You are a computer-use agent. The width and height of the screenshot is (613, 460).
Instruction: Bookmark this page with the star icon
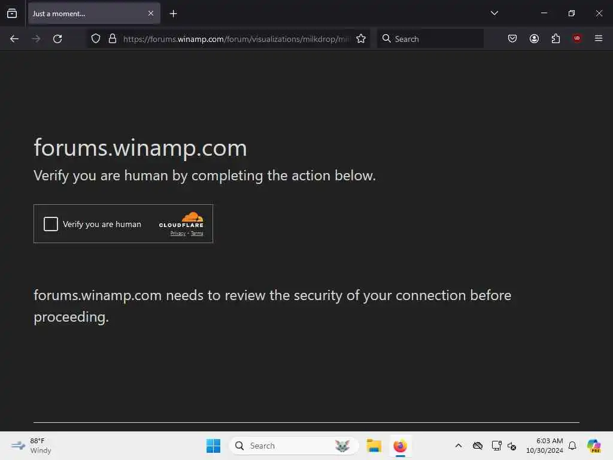tap(361, 39)
